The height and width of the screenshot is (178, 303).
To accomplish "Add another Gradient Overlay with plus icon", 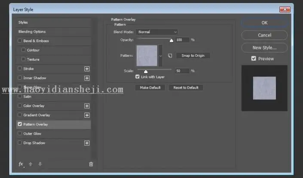I will pyautogui.click(x=87, y=115).
